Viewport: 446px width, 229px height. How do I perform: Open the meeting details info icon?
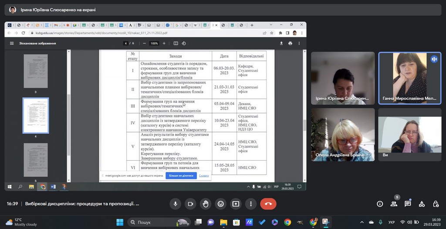click(380, 204)
